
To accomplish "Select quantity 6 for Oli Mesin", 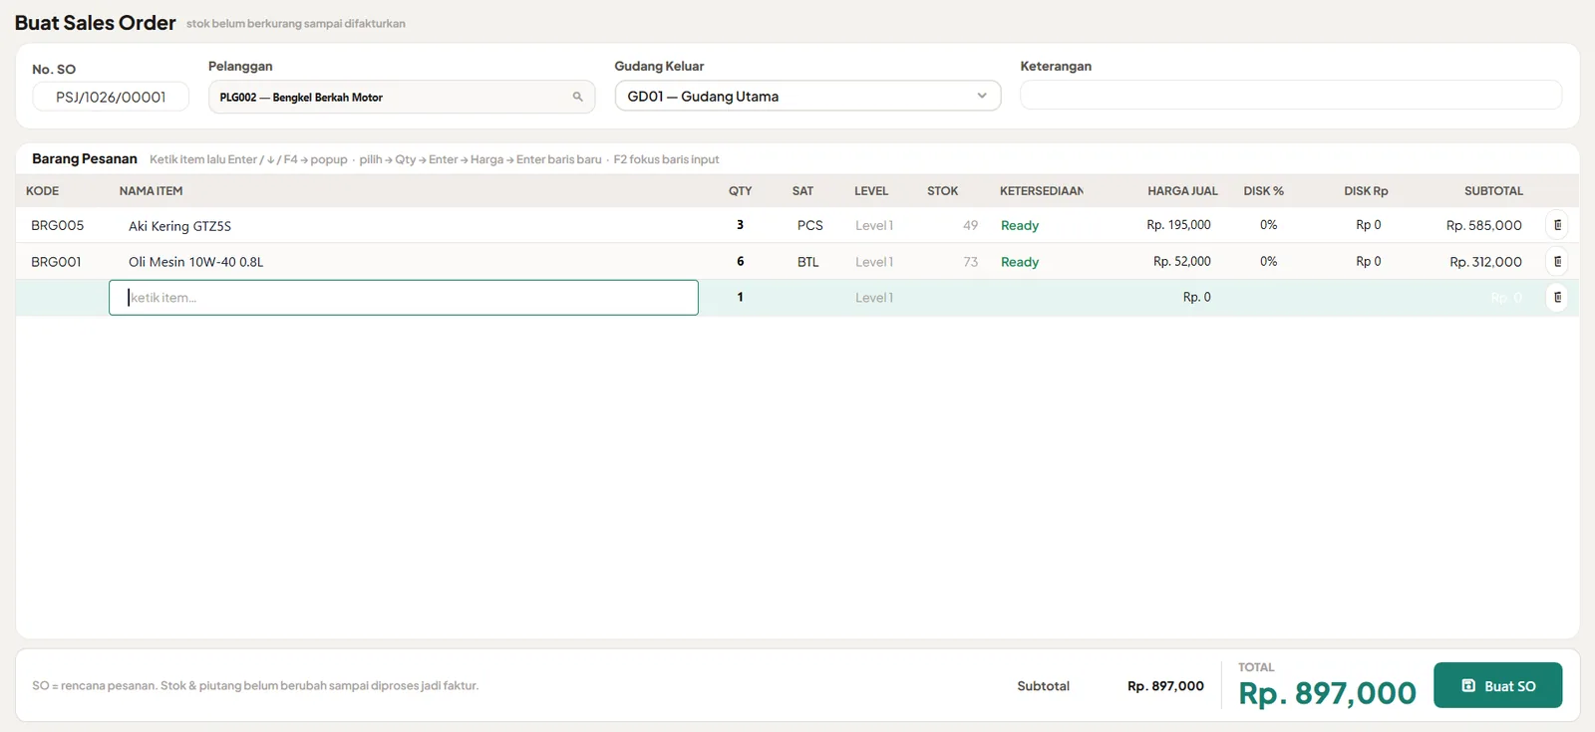I will click(x=740, y=262).
